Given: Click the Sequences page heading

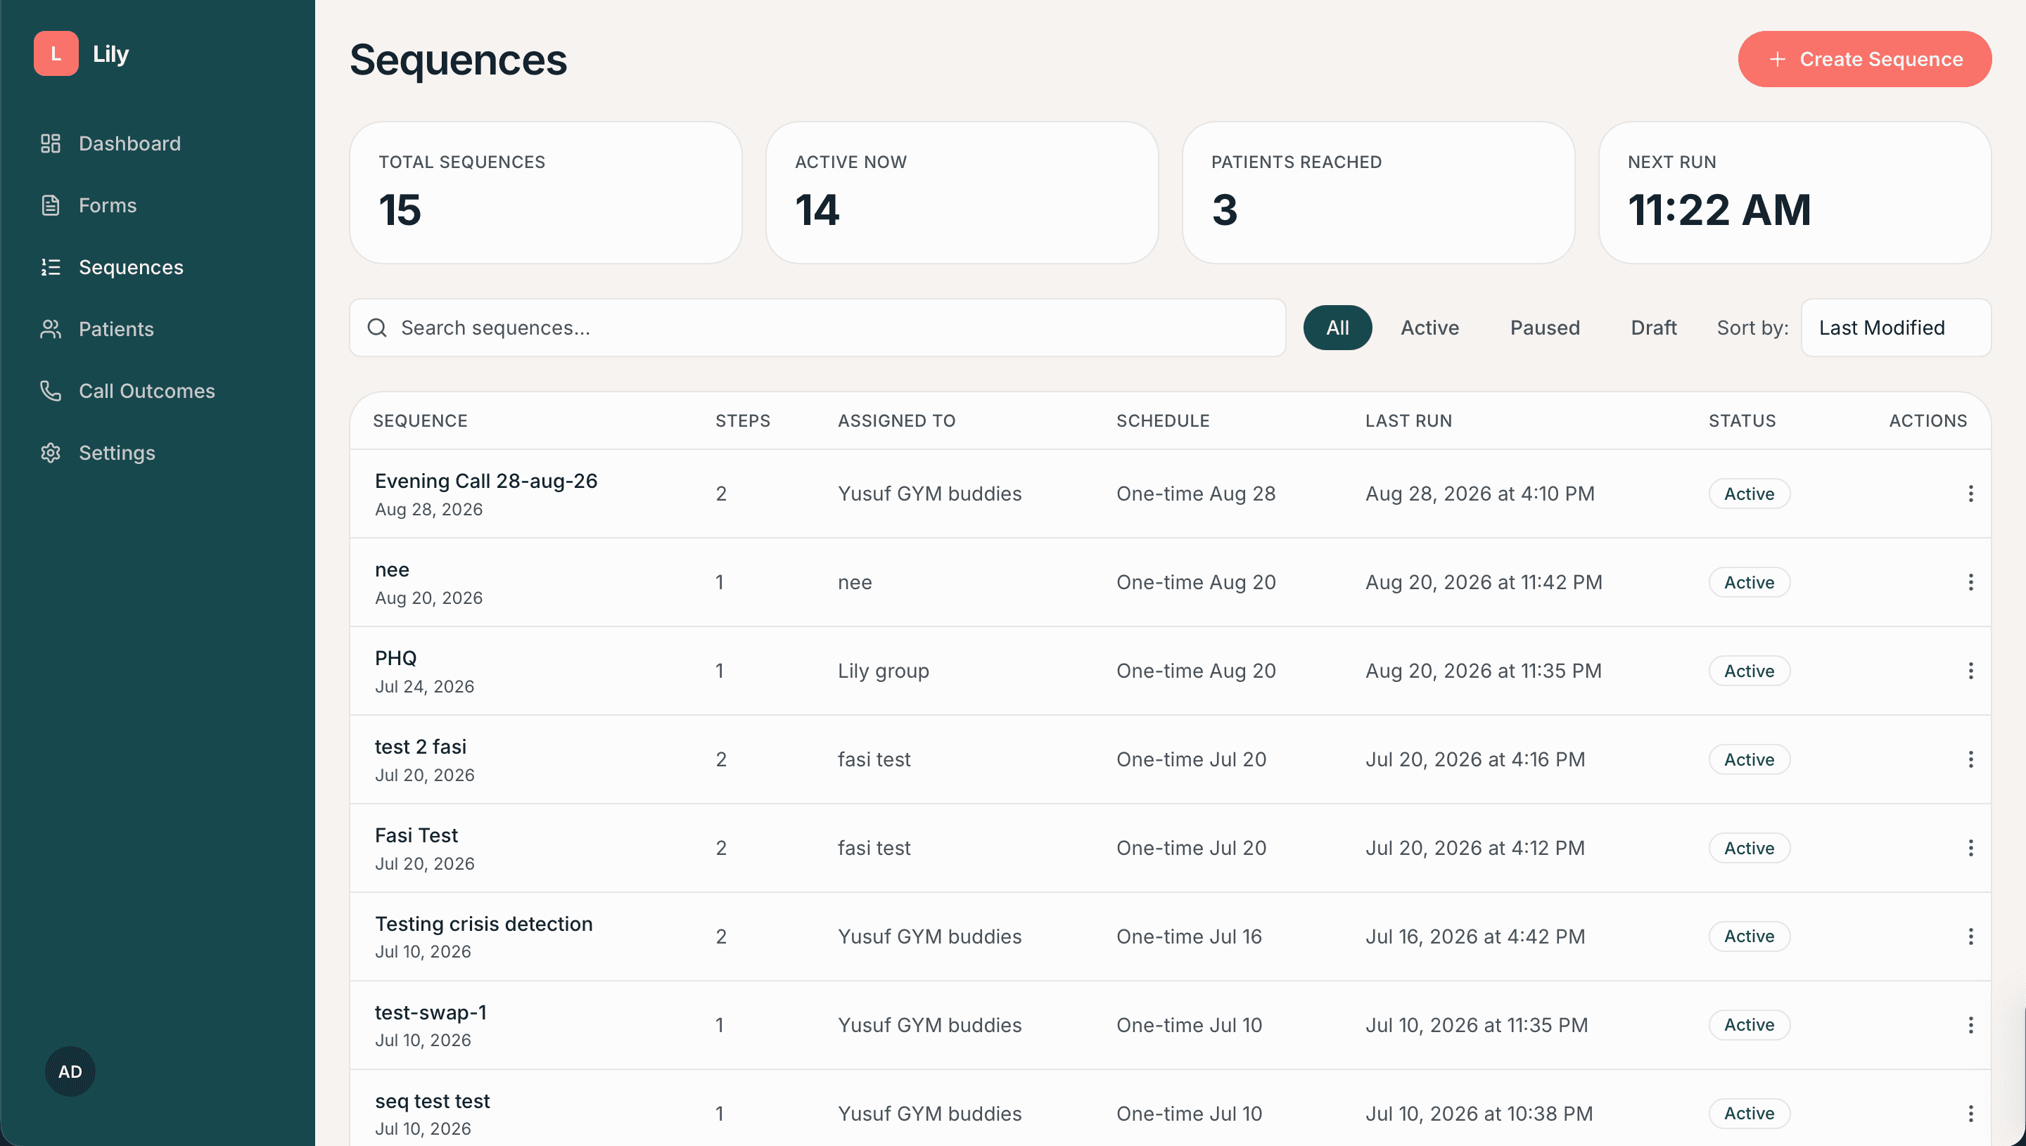Looking at the screenshot, I should [458, 60].
